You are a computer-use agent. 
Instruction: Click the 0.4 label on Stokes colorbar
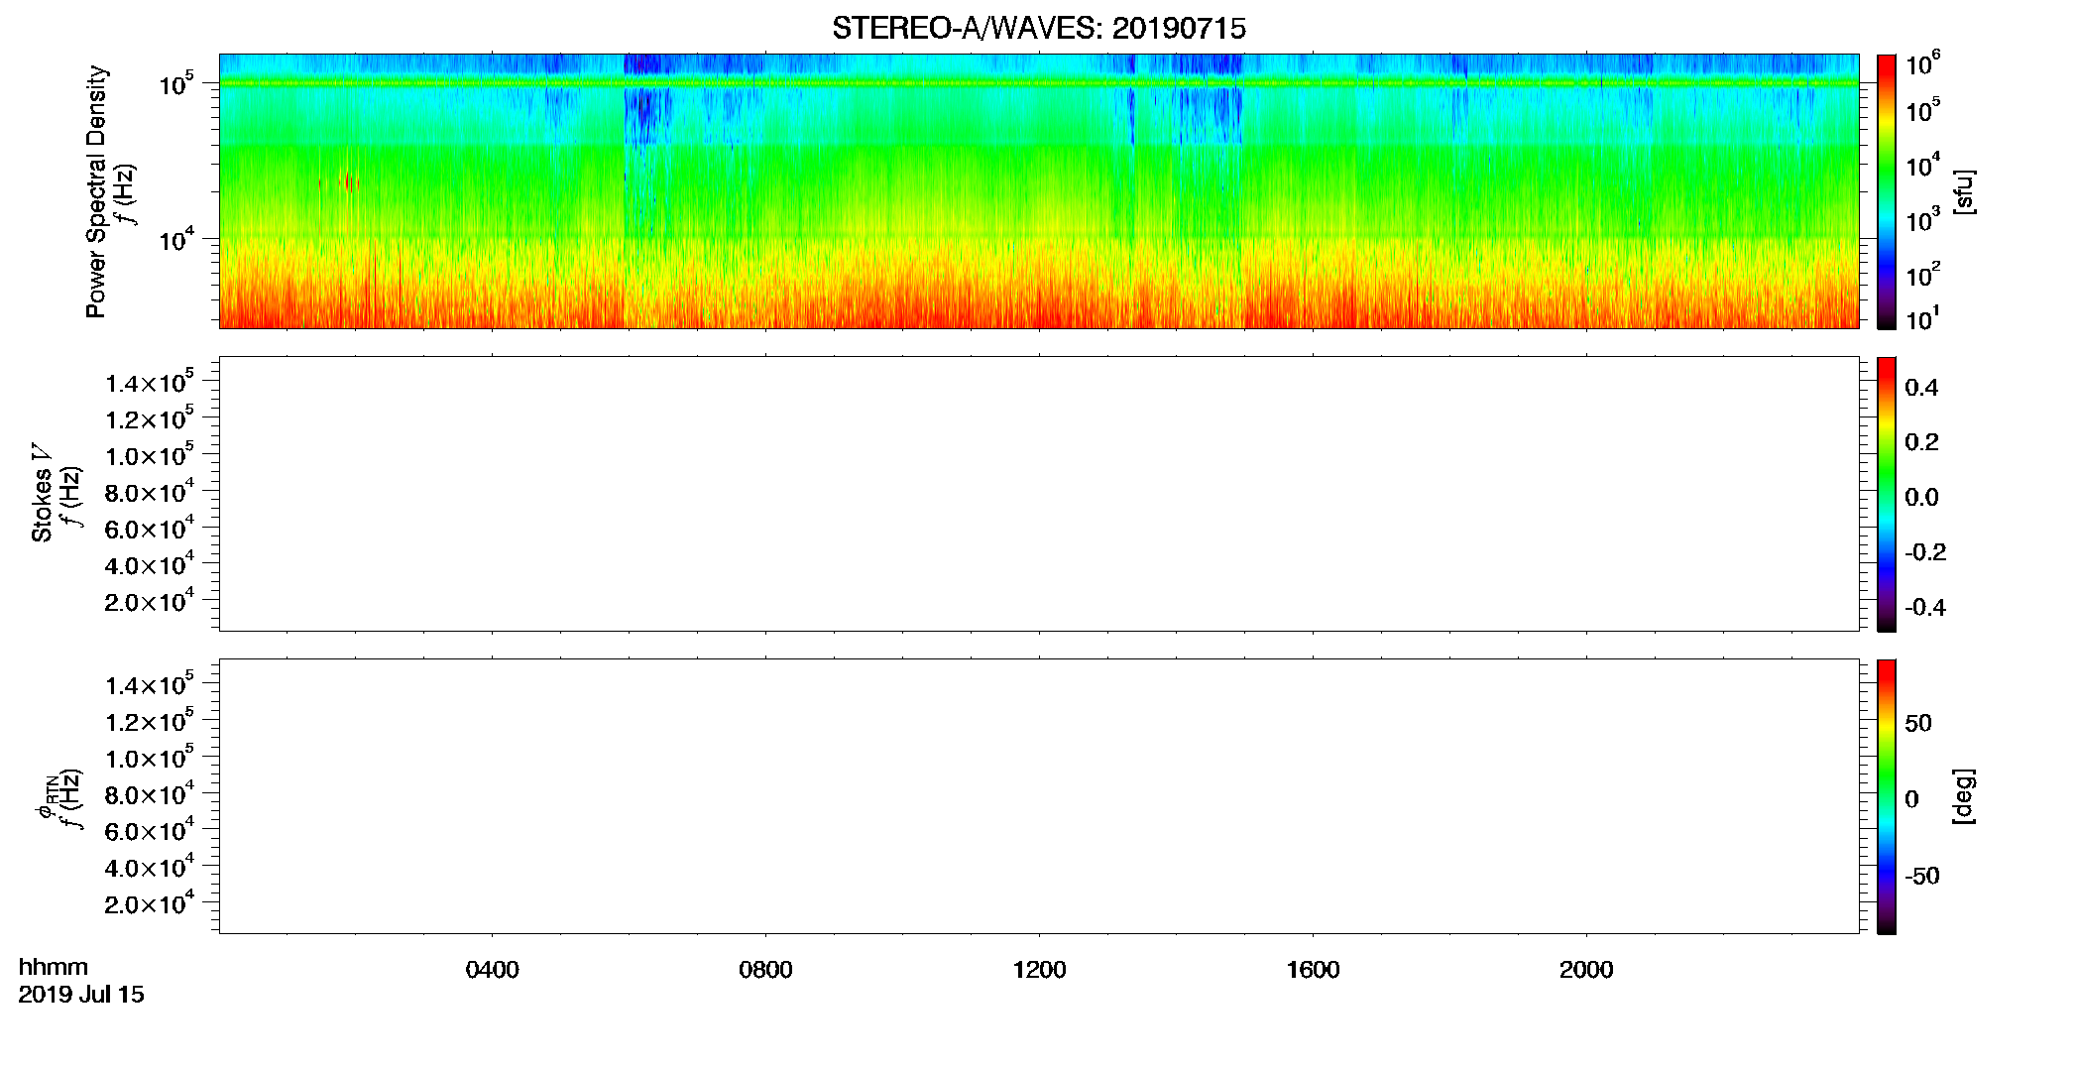[x=1921, y=388]
